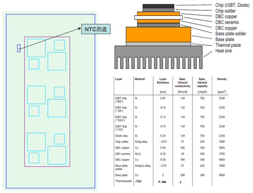Select the black chip layer atop the stack
Screen dimensions: 253x193
pos(159,6)
